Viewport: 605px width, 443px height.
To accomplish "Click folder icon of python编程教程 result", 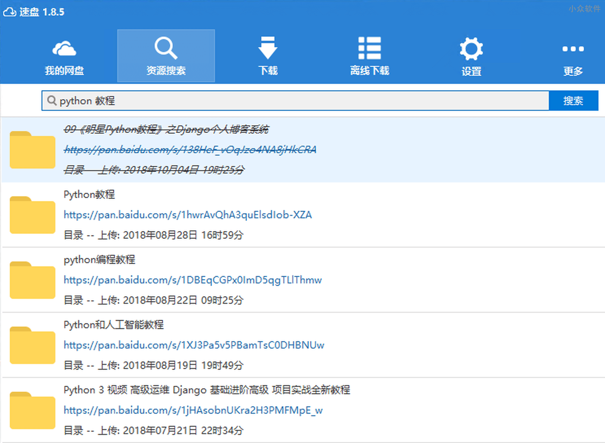I will click(x=33, y=280).
